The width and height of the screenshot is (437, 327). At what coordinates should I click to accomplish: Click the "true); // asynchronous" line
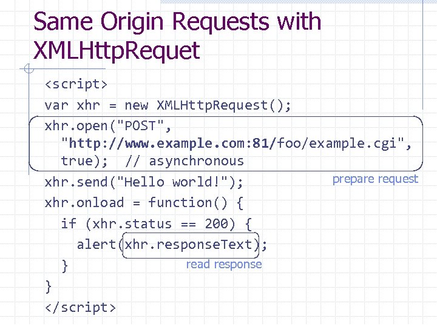tap(152, 161)
